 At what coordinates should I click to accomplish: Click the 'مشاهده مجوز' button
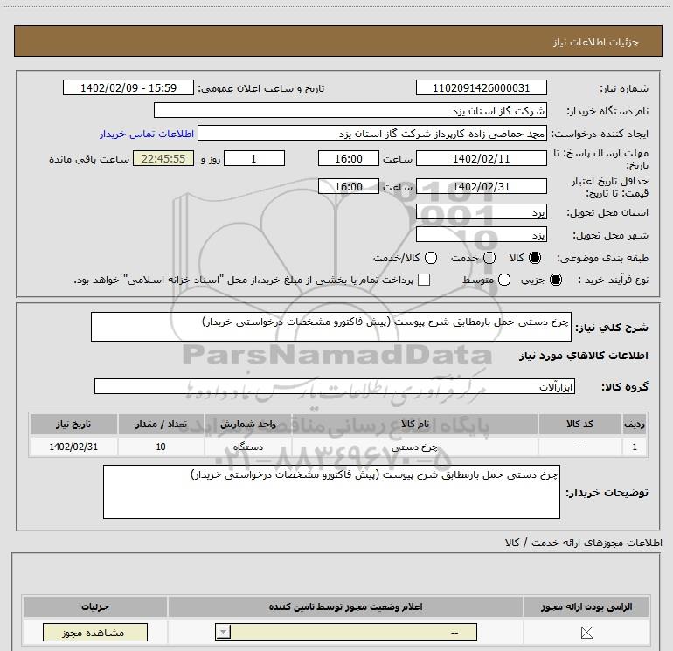(x=95, y=632)
